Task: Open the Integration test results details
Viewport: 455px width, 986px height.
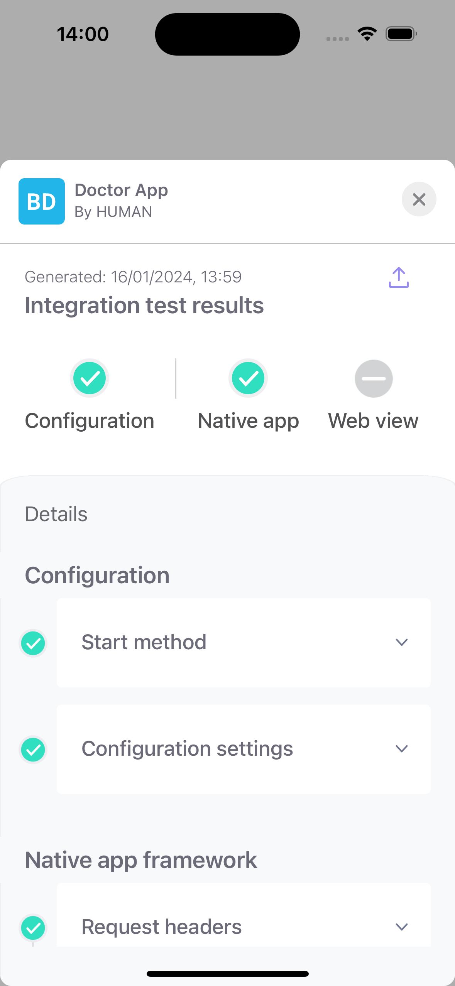Action: click(x=144, y=305)
